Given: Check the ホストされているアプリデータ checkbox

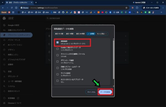Looking at the screenshot, I should [58, 81].
